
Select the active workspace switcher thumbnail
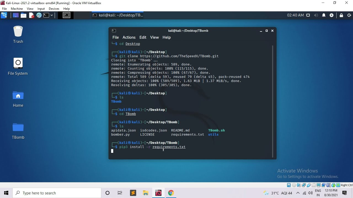tap(66, 15)
